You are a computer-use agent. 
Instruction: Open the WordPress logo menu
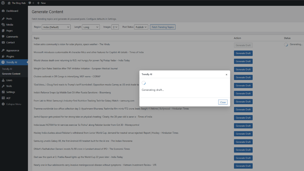[3, 3]
